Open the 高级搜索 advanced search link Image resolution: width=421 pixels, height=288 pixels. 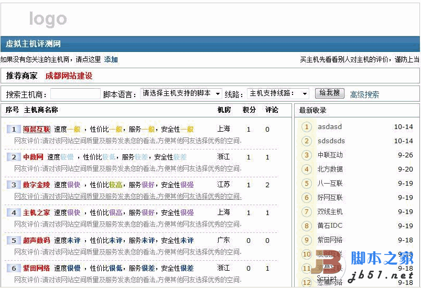click(364, 94)
